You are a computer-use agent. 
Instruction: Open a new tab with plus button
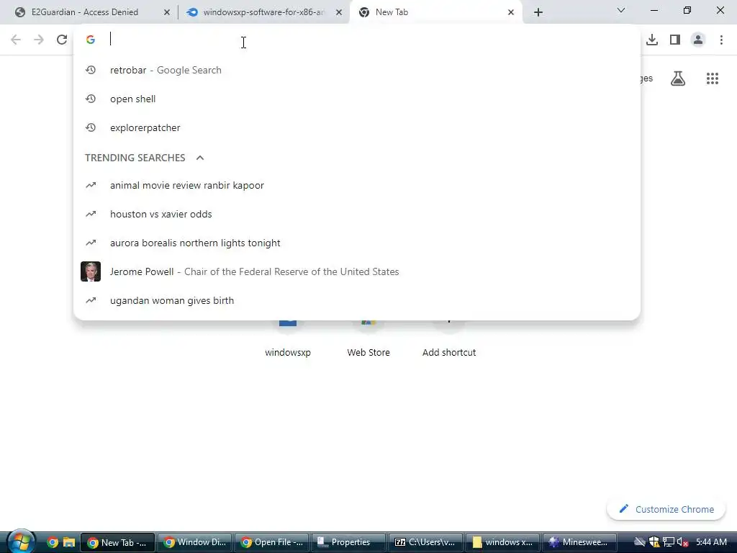click(x=538, y=12)
